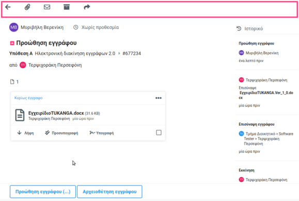Click Μυριβήλη Βερενίκη avatar in history panel
299x201 pixels.
point(241,53)
